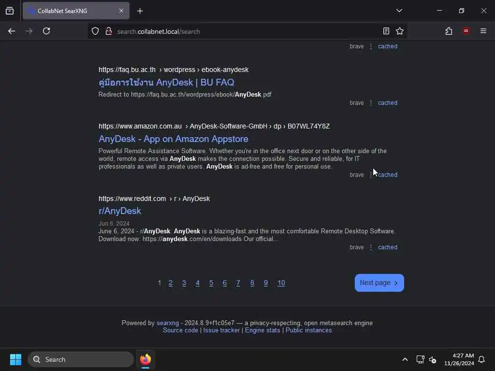495x371 pixels.
Task: Click the www.reddit.com result URL
Action: coord(154,199)
